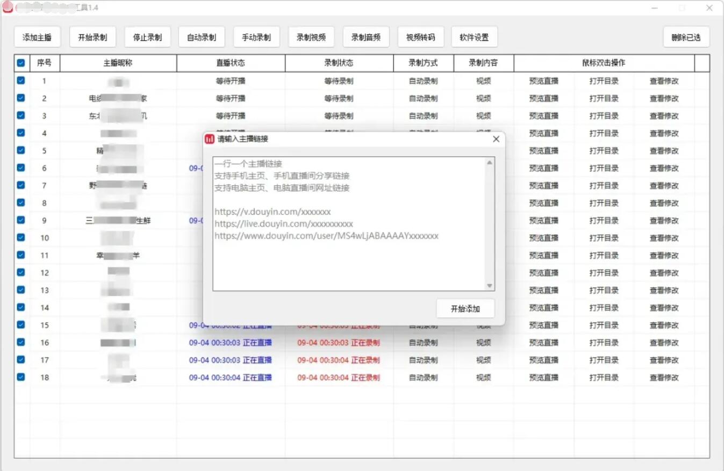
Task: Open the 视频转码 transcoding tool
Action: [421, 37]
